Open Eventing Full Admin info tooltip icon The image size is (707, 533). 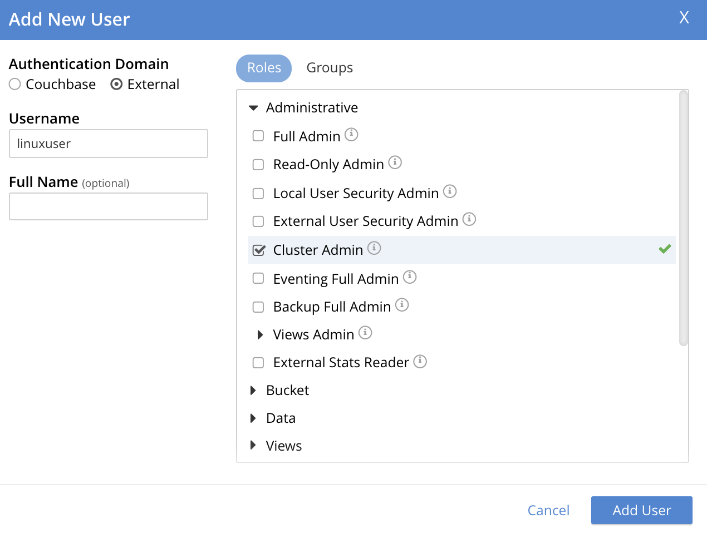[410, 277]
